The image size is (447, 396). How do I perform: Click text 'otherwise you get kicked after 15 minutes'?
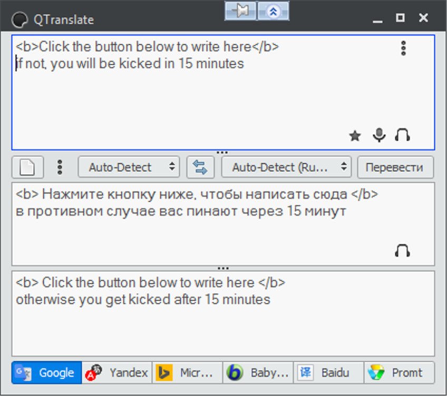coord(143,300)
